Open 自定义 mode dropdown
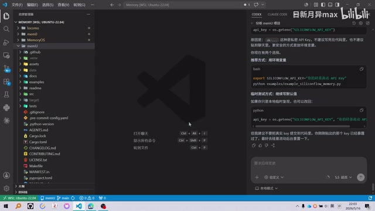This screenshot has height=211, width=375. 274,177
